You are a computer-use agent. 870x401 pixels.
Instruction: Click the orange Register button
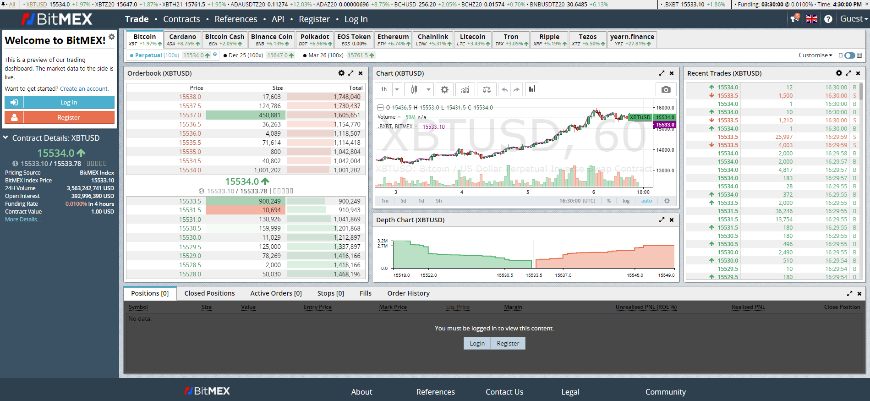tap(60, 117)
